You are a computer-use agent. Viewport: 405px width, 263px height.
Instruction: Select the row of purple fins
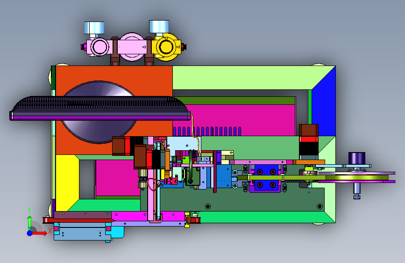pos(207,131)
